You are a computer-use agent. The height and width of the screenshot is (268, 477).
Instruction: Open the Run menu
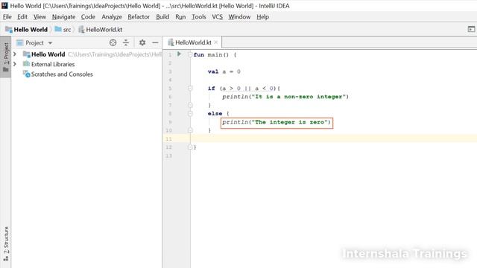[180, 17]
